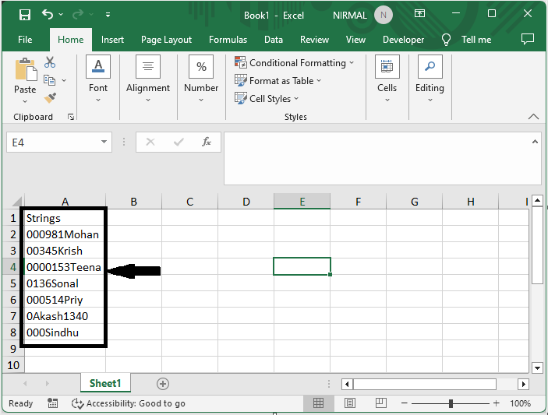Expand the Cells group button
This screenshot has height=415, width=548.
[x=387, y=79]
